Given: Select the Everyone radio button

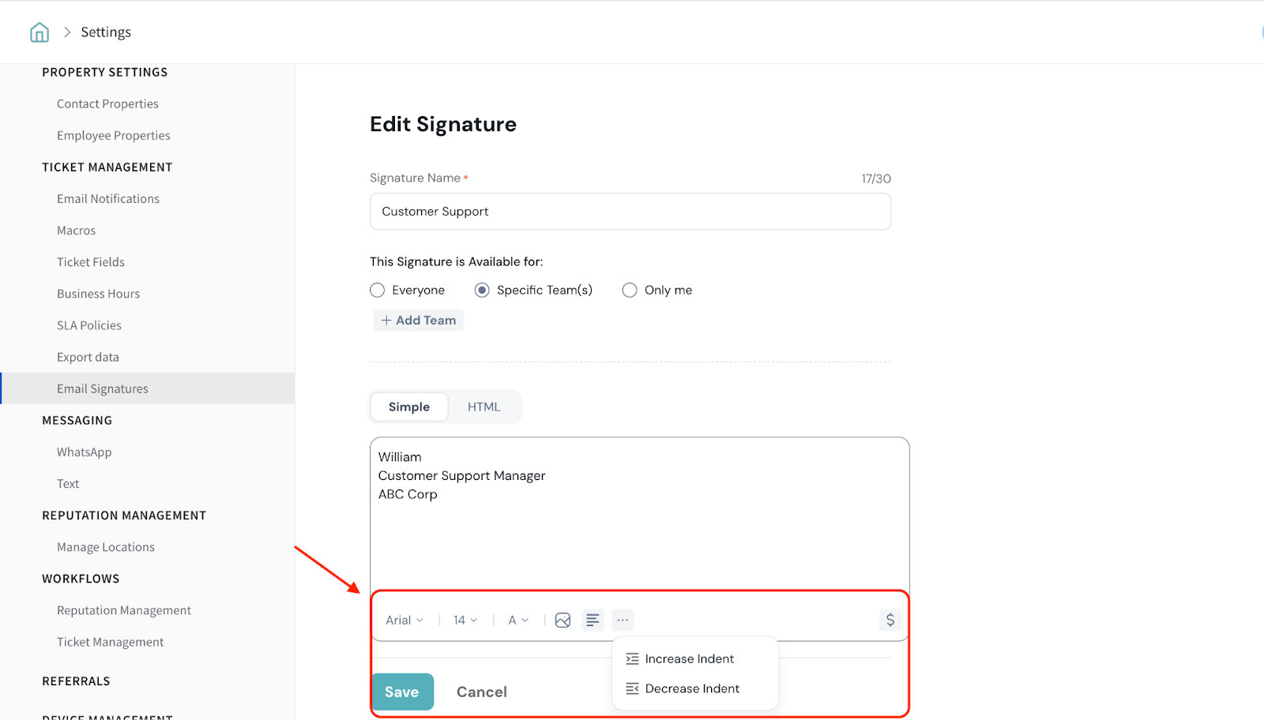Looking at the screenshot, I should pyautogui.click(x=378, y=291).
